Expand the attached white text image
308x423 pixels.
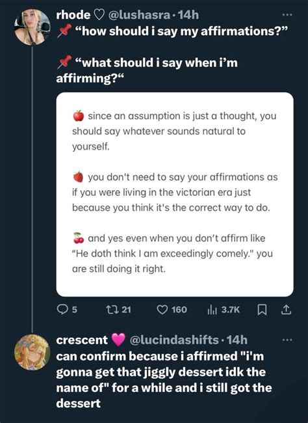[175, 195]
